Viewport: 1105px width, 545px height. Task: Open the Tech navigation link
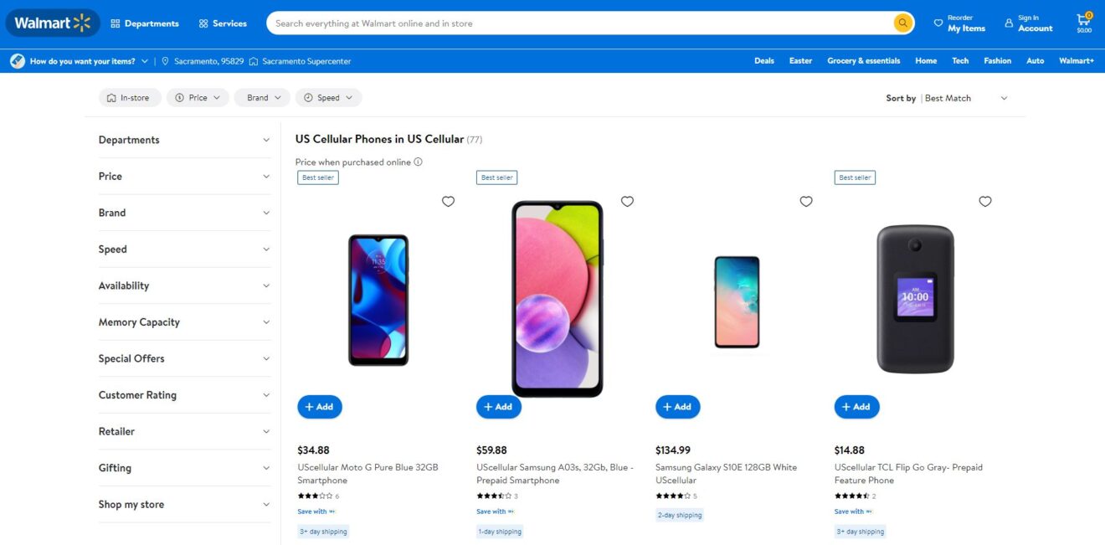click(x=959, y=60)
